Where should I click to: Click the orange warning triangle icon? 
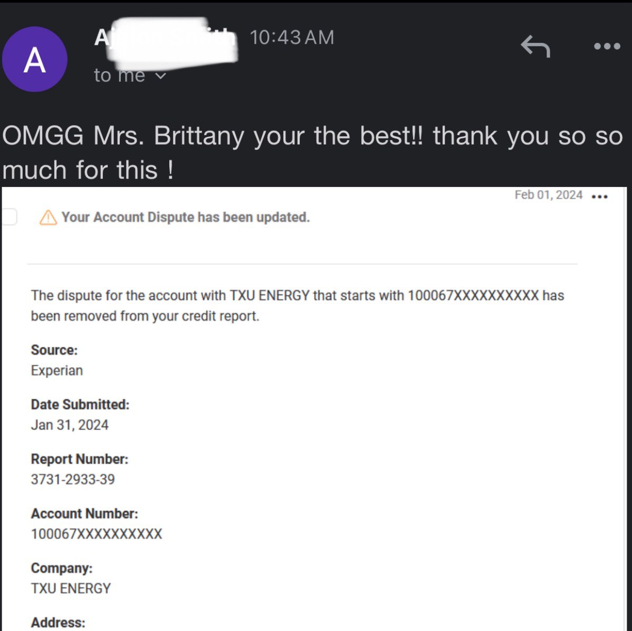pyautogui.click(x=48, y=217)
